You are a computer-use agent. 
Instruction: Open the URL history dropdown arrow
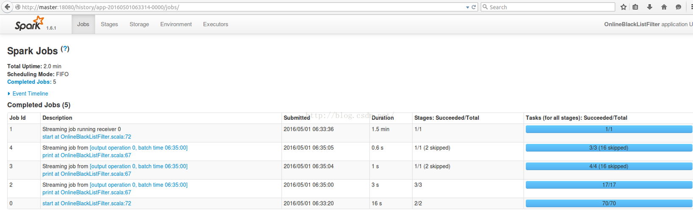[x=467, y=7]
